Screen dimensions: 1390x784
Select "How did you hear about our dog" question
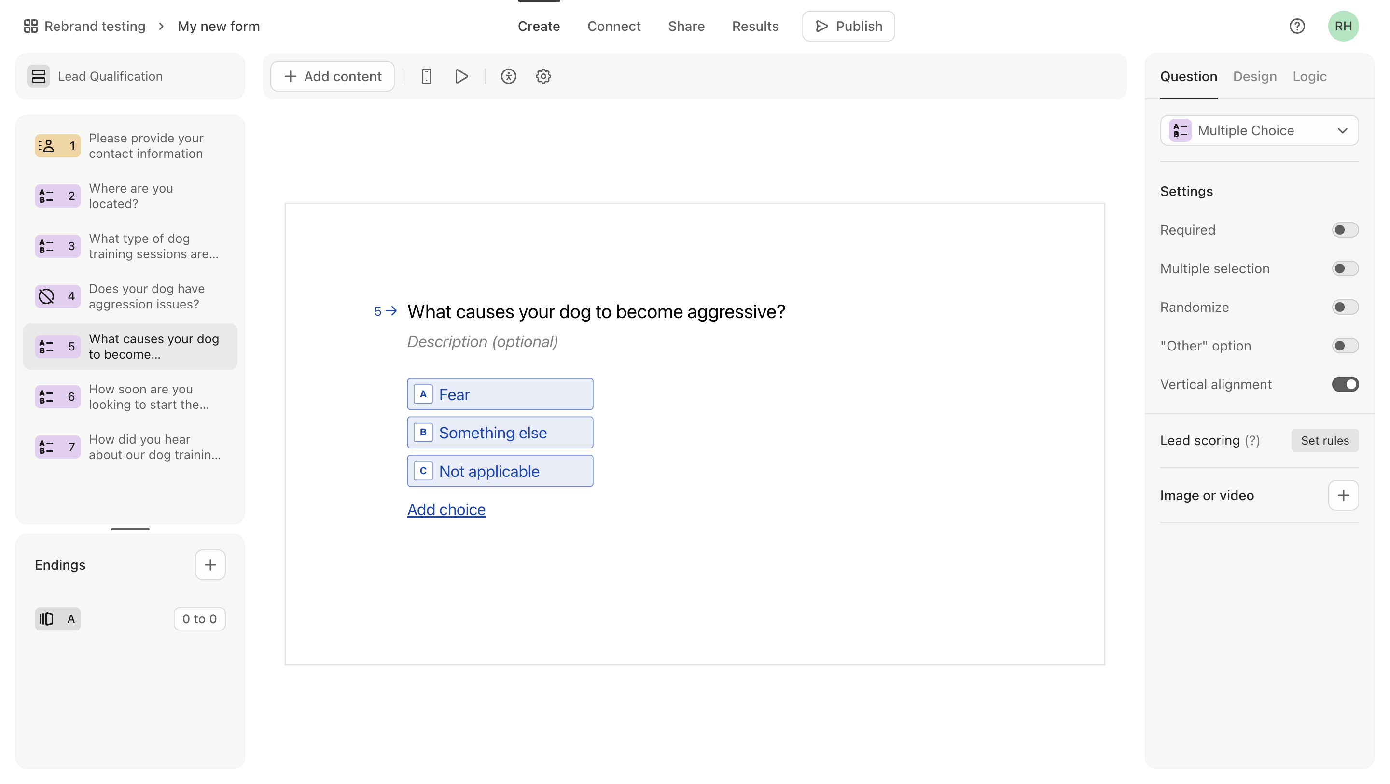pos(130,447)
